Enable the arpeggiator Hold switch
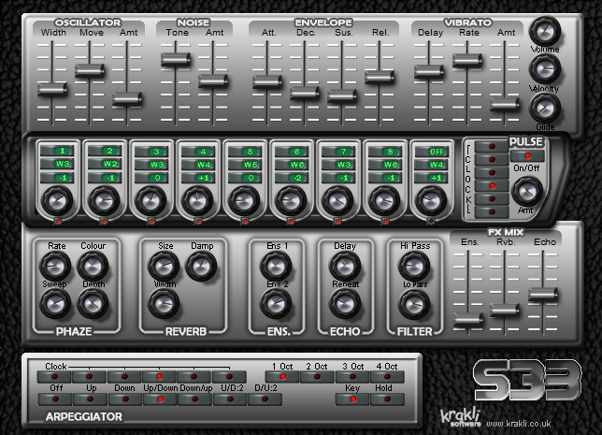Screen dimensions: 602x435 pyautogui.click(x=383, y=399)
